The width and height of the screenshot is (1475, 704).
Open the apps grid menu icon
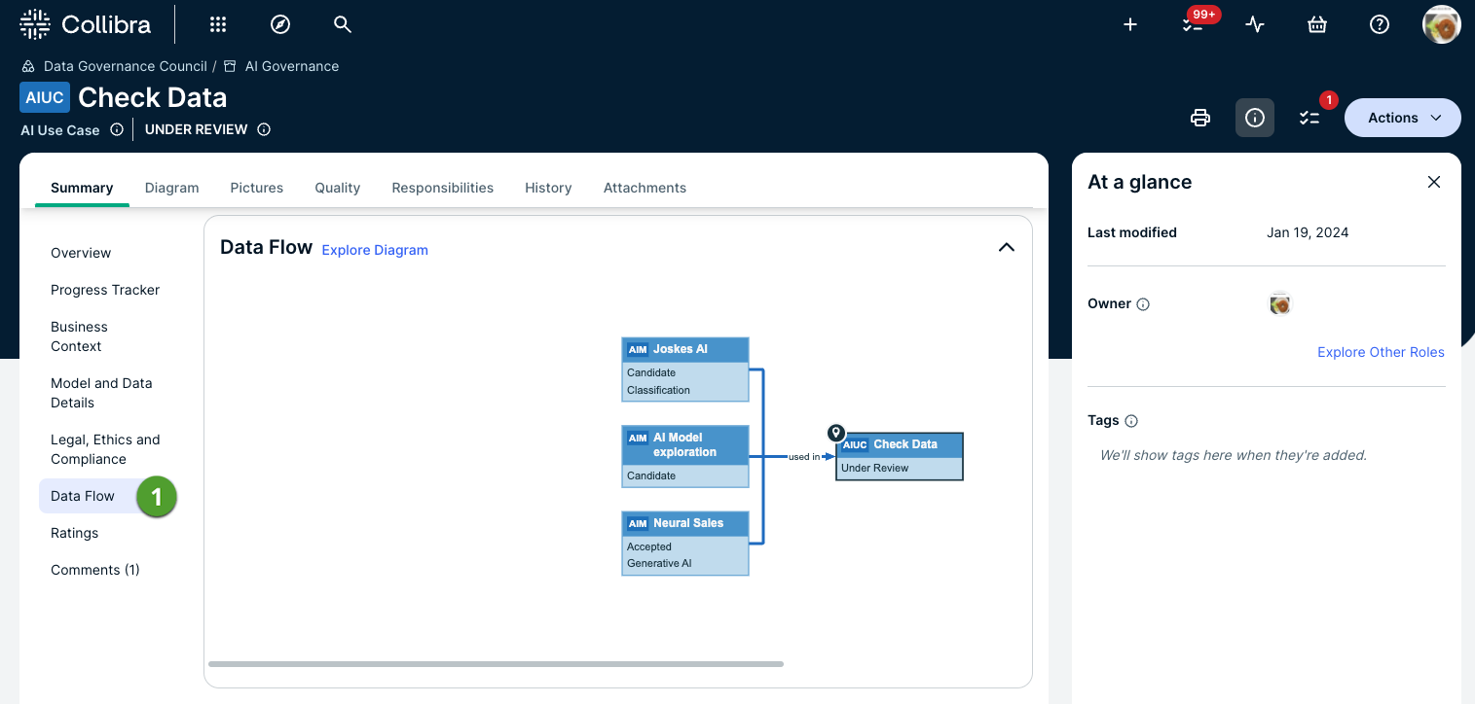click(218, 24)
